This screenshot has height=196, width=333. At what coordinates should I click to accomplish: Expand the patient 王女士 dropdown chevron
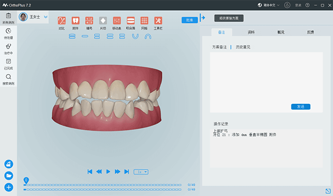point(46,17)
